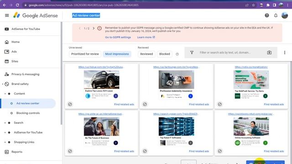292x164 pixels.
Task: Click the image search camera icon
Action: pyautogui.click(x=269, y=53)
